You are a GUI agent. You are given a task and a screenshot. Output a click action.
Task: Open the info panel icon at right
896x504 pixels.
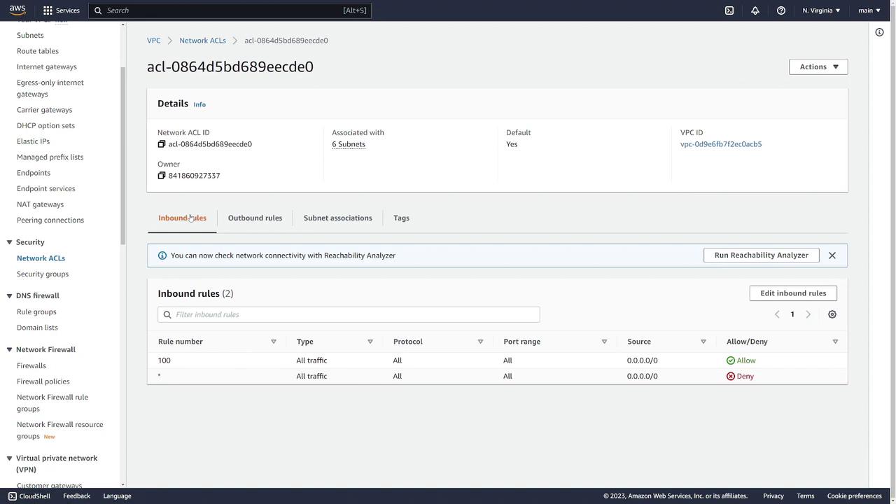(x=879, y=32)
